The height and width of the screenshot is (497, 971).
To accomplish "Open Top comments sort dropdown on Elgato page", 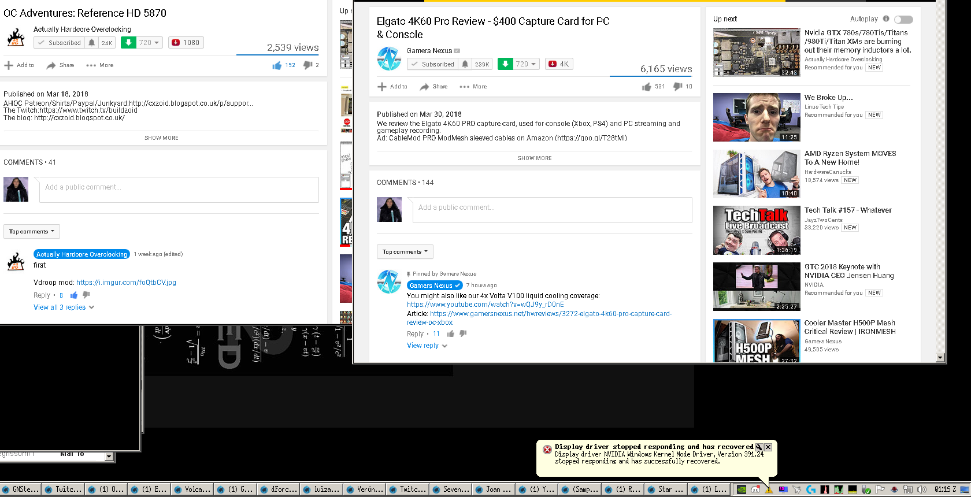I will pyautogui.click(x=405, y=252).
